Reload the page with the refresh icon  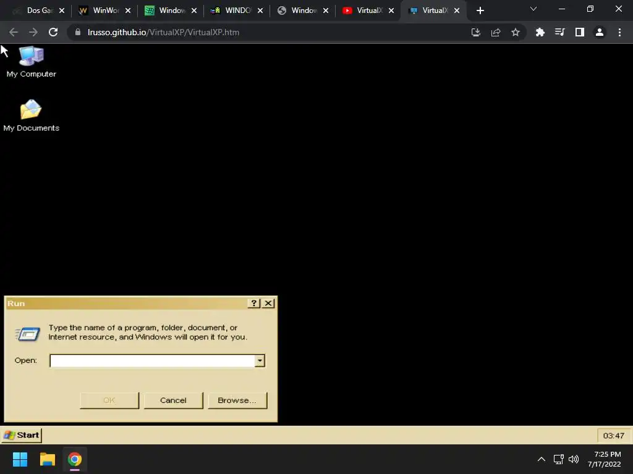[x=53, y=32]
